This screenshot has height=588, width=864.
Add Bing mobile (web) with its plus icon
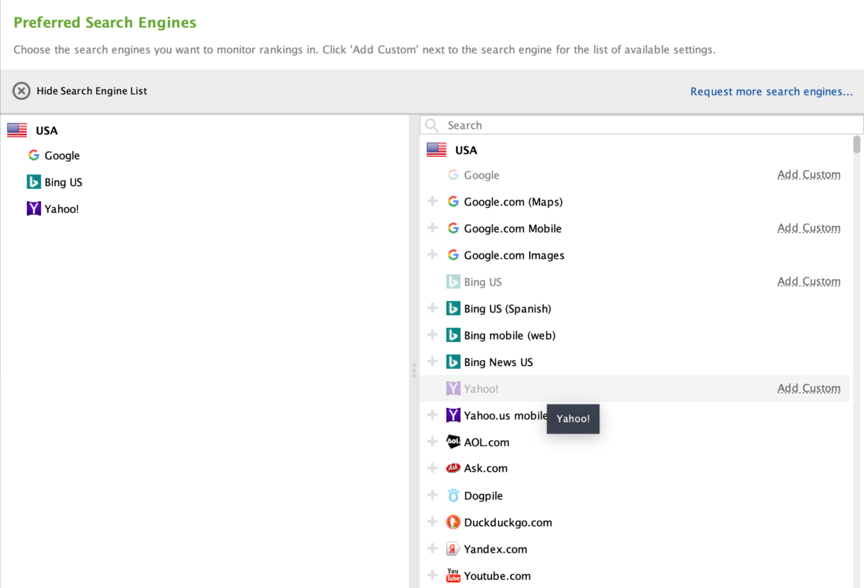point(433,335)
